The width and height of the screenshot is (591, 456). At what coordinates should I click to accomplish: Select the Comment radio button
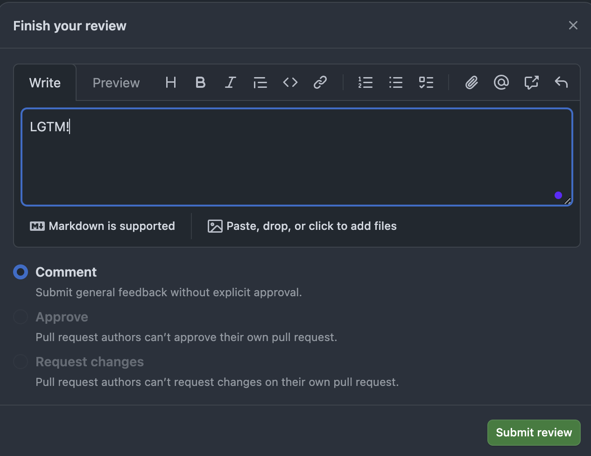tap(21, 271)
